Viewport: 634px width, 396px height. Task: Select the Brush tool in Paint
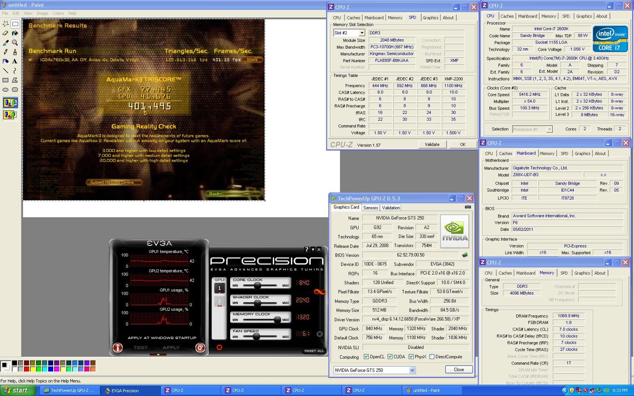(15, 52)
